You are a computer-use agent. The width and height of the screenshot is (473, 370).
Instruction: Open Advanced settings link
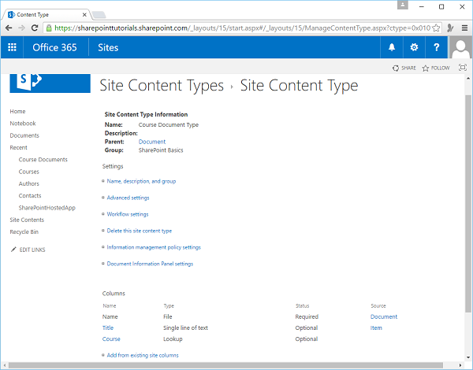[128, 198]
